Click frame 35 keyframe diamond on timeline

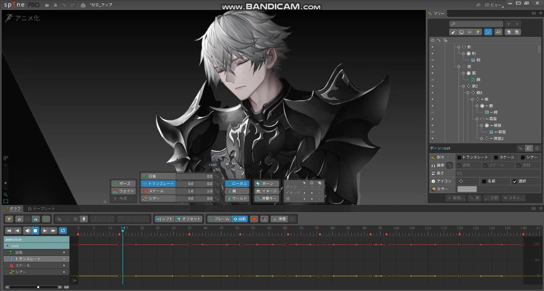(x=189, y=234)
